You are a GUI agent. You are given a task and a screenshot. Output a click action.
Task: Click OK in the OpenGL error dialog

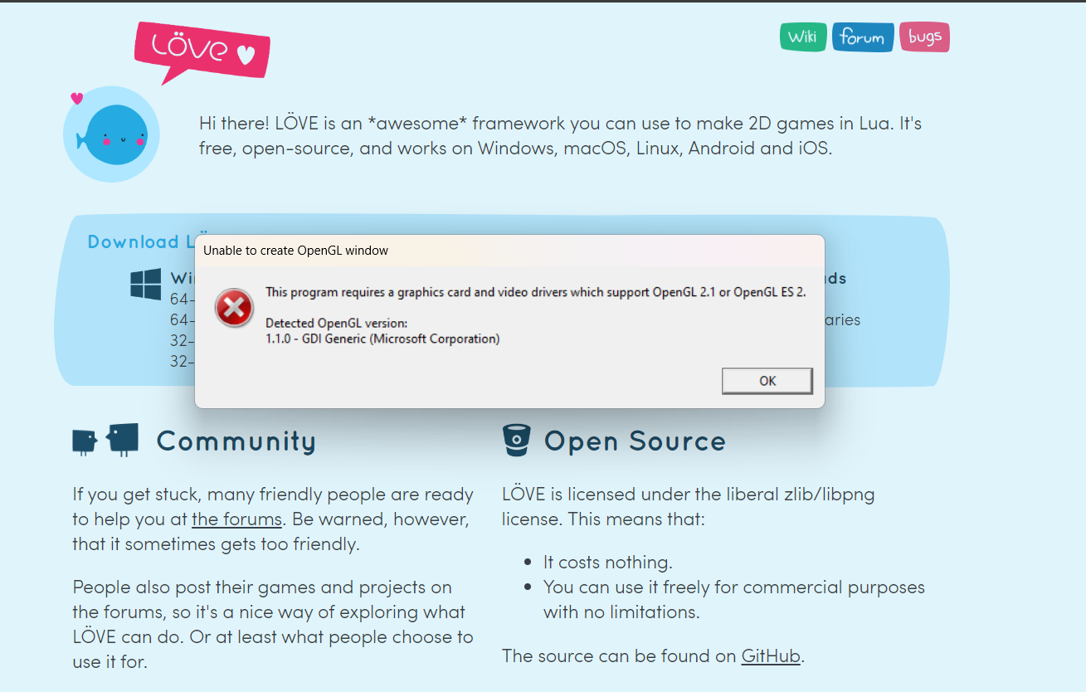click(x=767, y=381)
